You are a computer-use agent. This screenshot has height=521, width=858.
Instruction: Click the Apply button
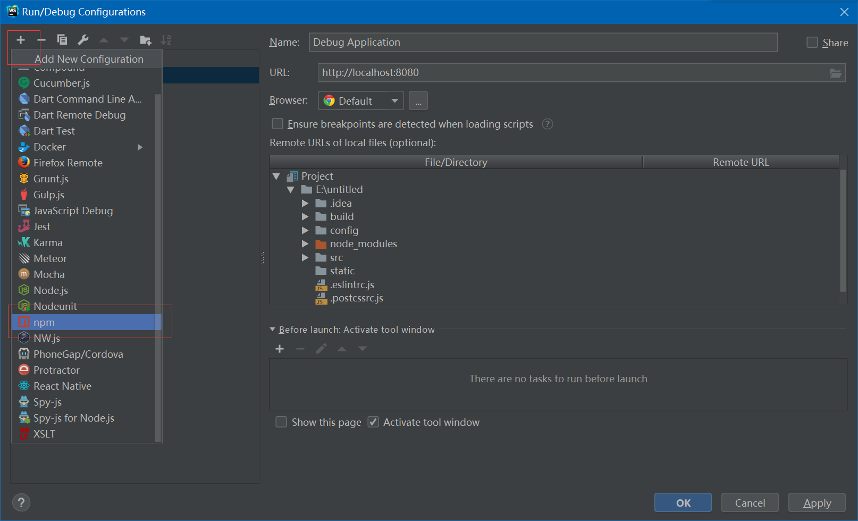[817, 502]
